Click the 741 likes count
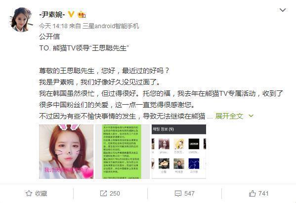Screen dimensions: 296x203 [x=263, y=194]
